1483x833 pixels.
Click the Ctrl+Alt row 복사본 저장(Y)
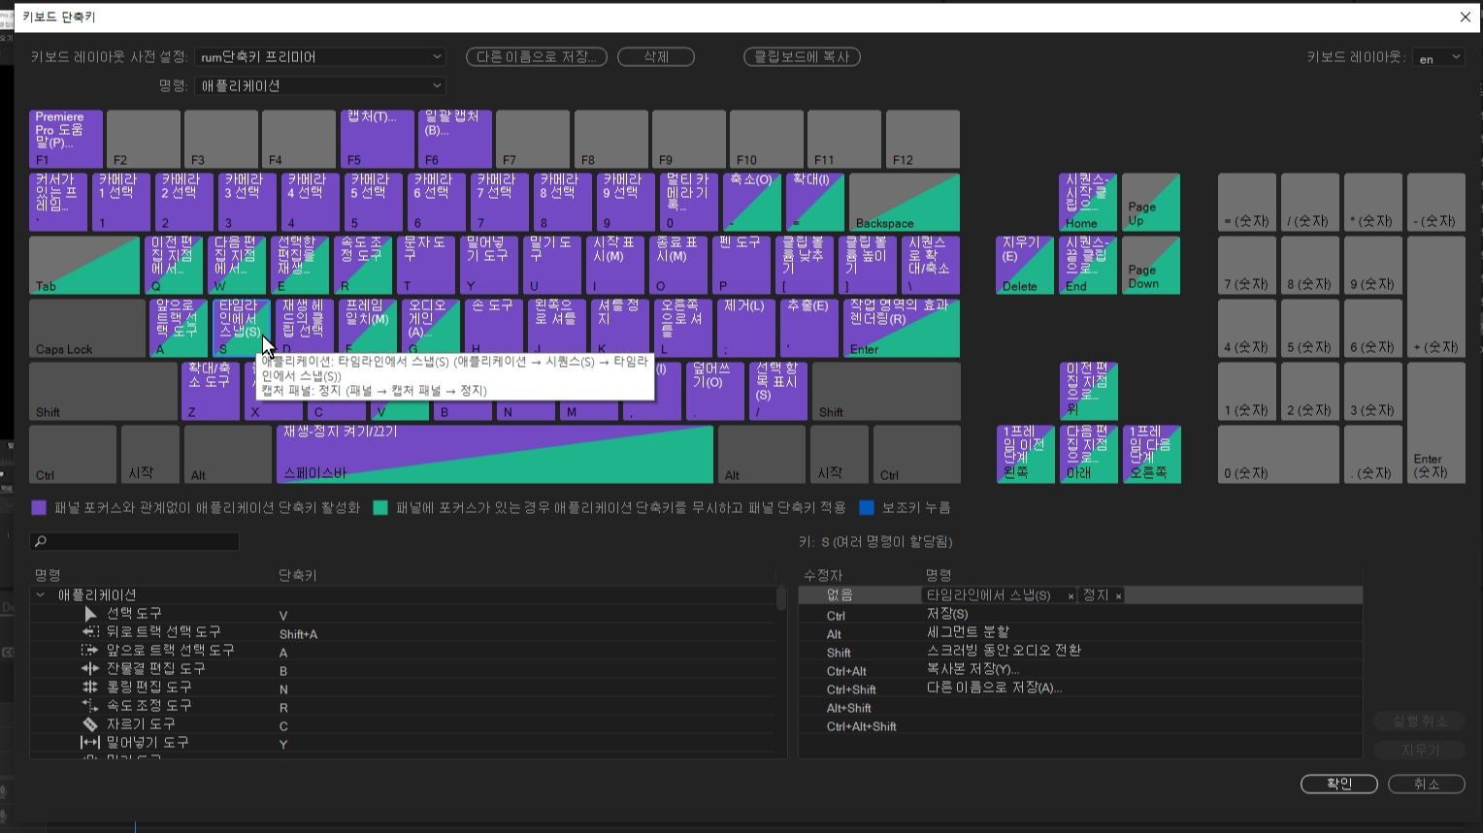pos(1080,670)
